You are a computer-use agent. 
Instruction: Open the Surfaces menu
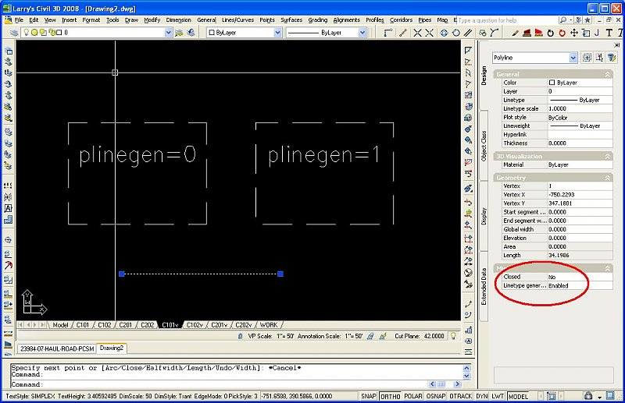pos(291,20)
